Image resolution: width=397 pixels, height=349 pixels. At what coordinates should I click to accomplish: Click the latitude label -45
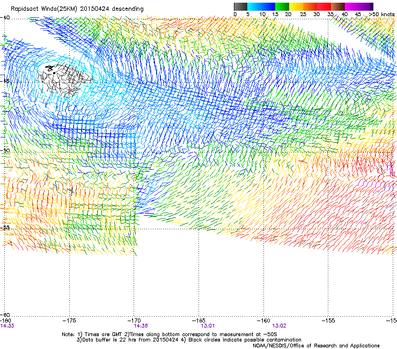pos(5,81)
